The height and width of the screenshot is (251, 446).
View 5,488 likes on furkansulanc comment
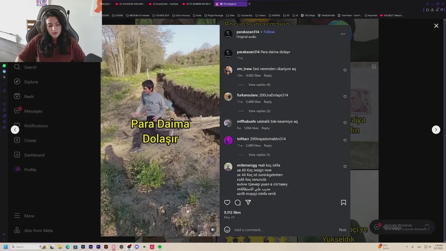pyautogui.click(x=253, y=102)
